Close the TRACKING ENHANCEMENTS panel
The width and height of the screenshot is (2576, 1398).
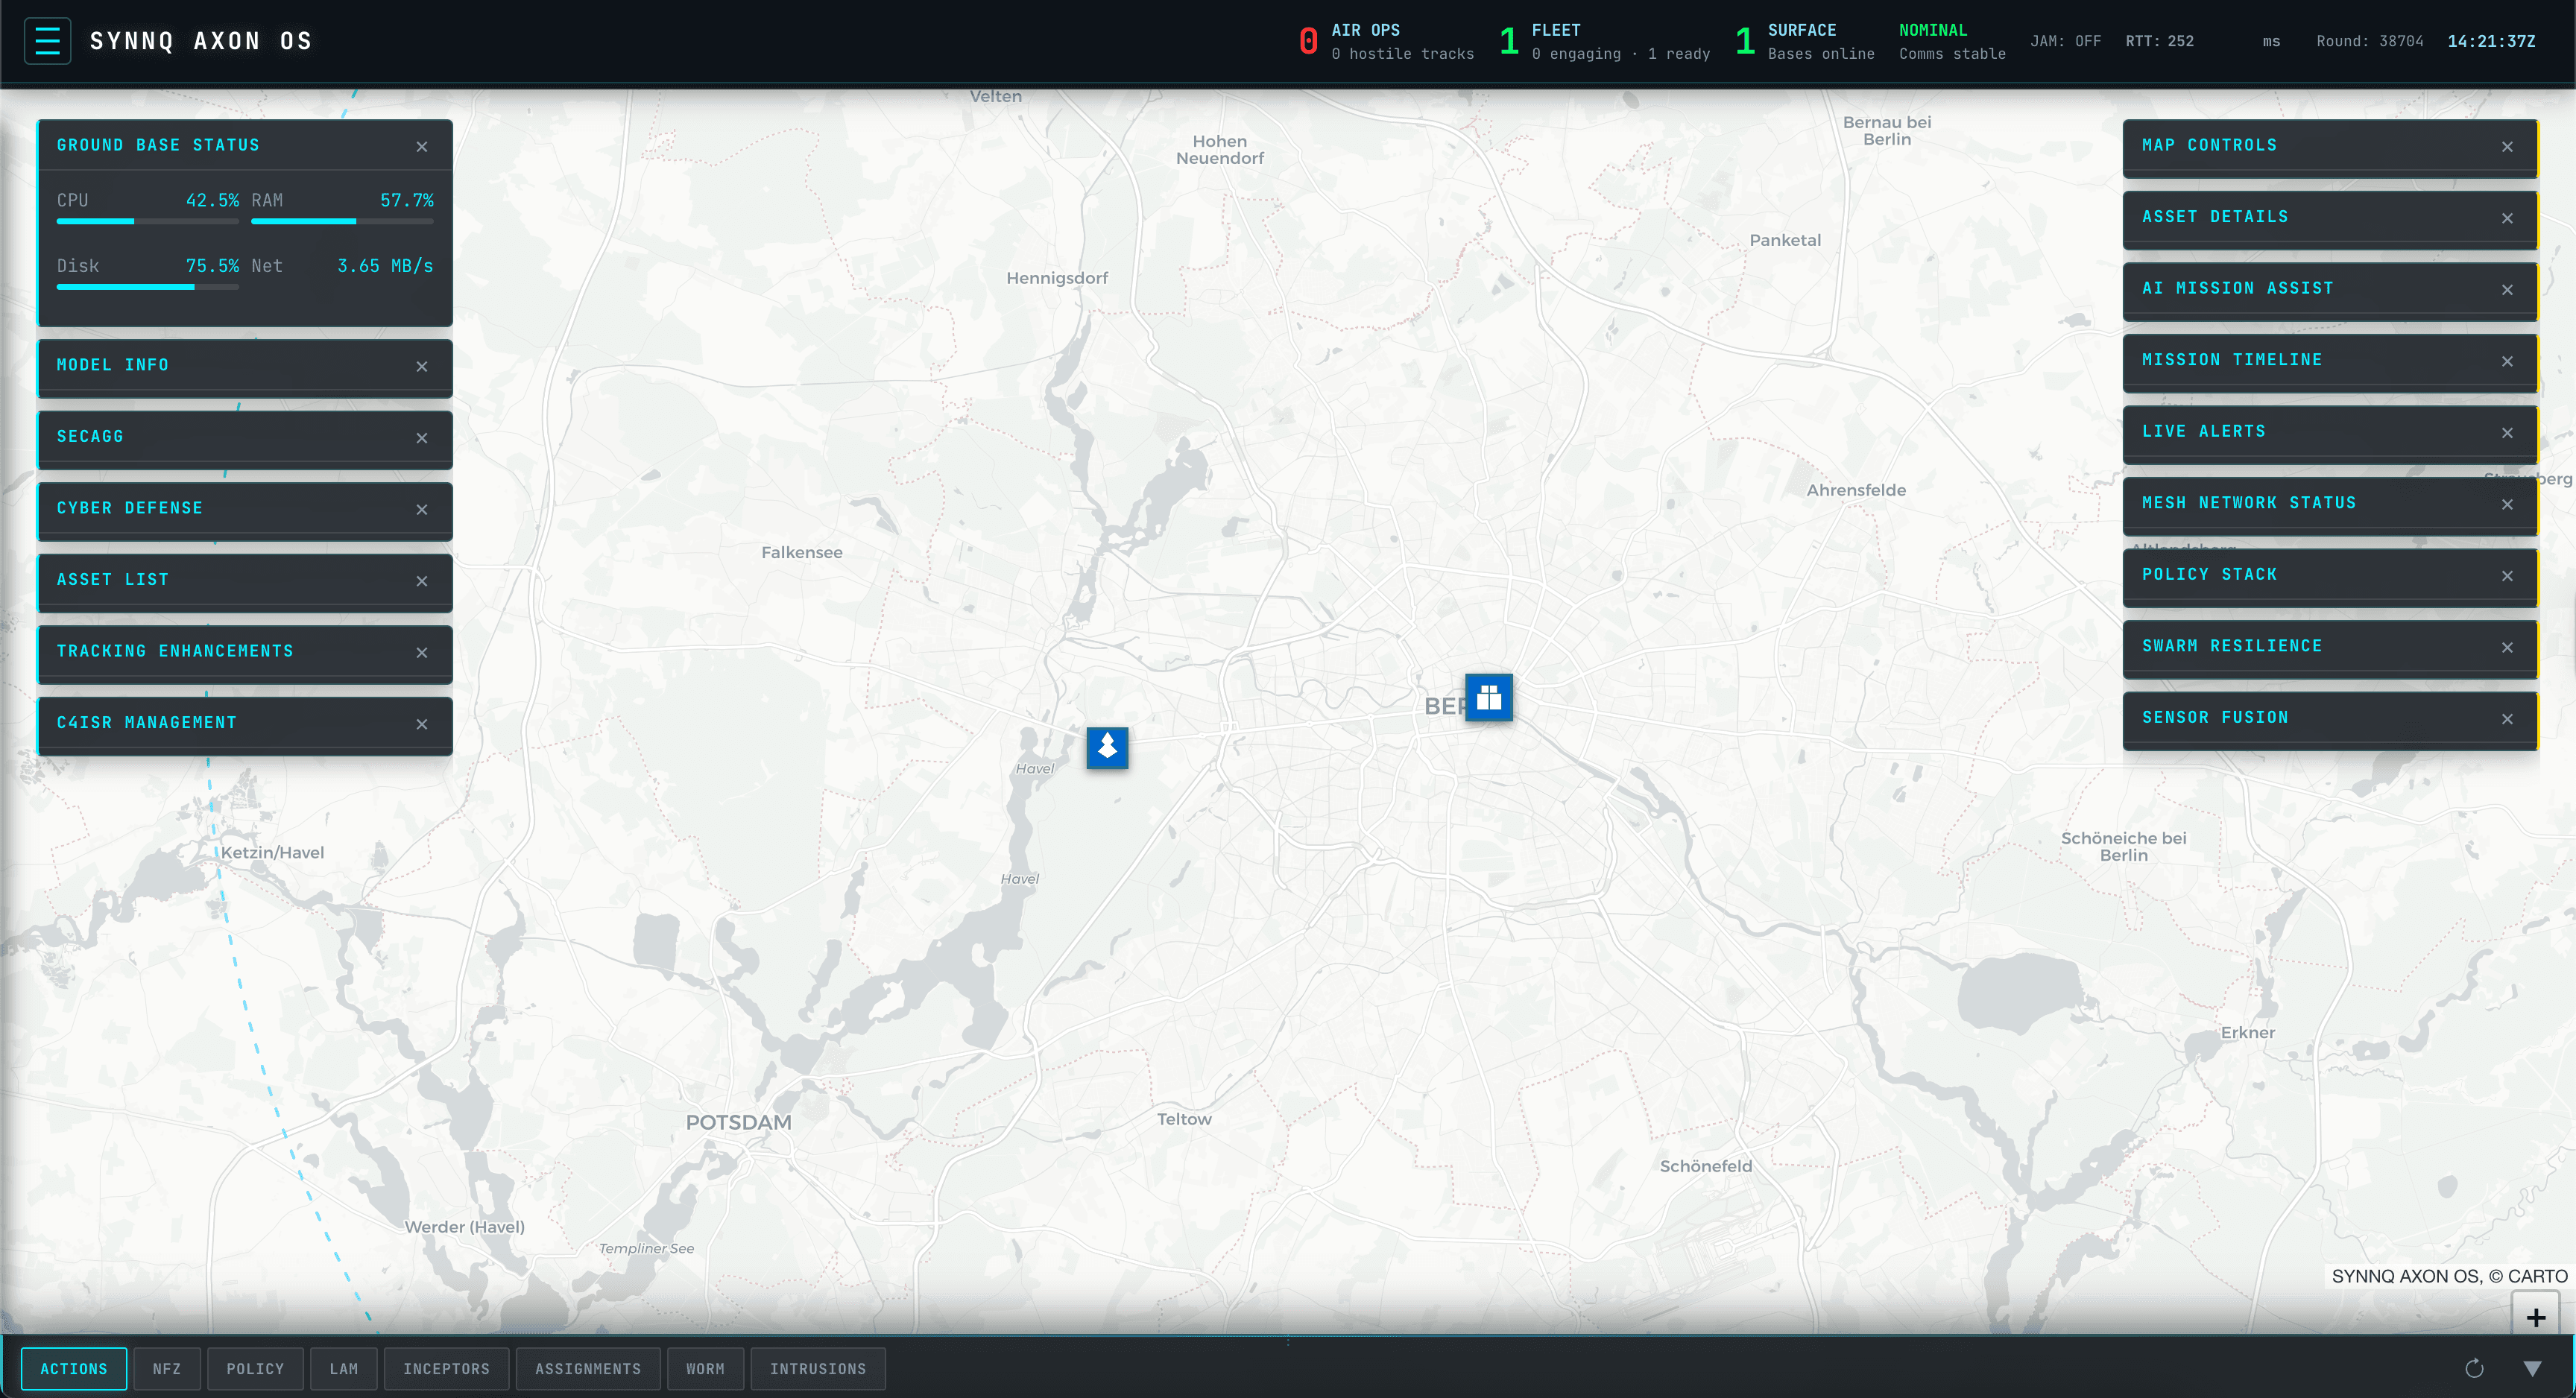click(x=421, y=652)
